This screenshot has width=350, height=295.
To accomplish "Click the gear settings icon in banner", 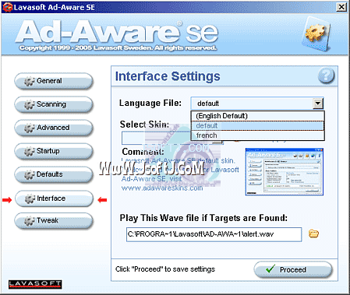I will point(316,33).
